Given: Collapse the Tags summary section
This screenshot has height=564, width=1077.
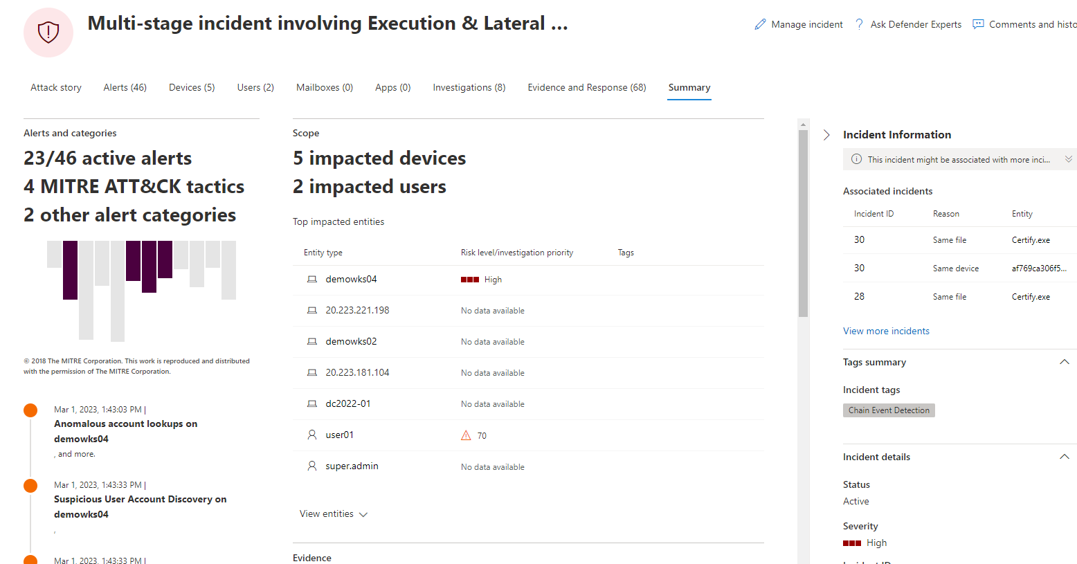Looking at the screenshot, I should [1065, 362].
